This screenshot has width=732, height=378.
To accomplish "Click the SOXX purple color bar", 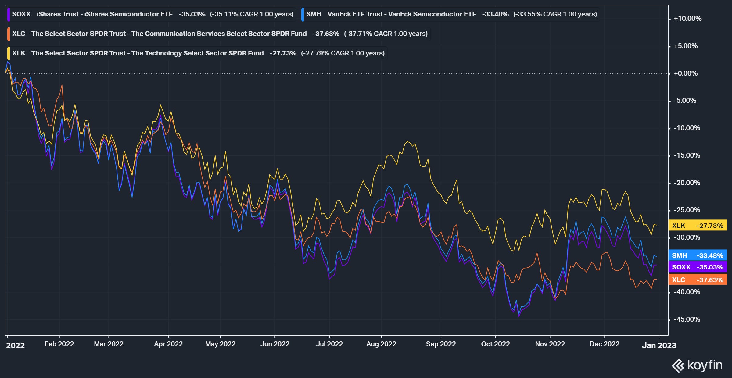I will click(9, 14).
